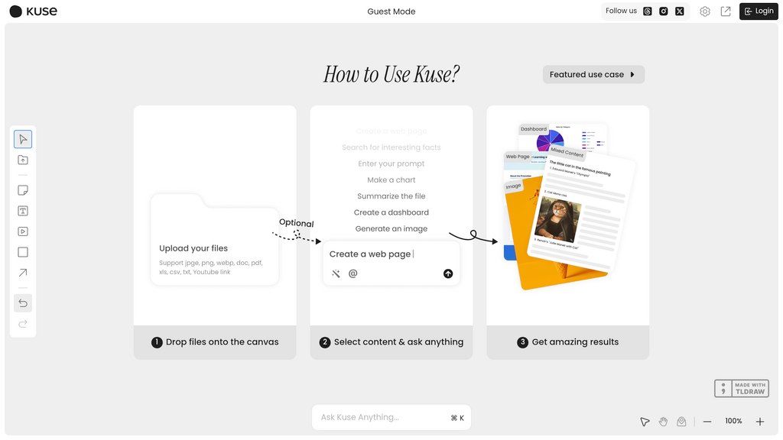This screenshot has height=440, width=783.
Task: Click the 100% zoom level
Action: click(733, 421)
